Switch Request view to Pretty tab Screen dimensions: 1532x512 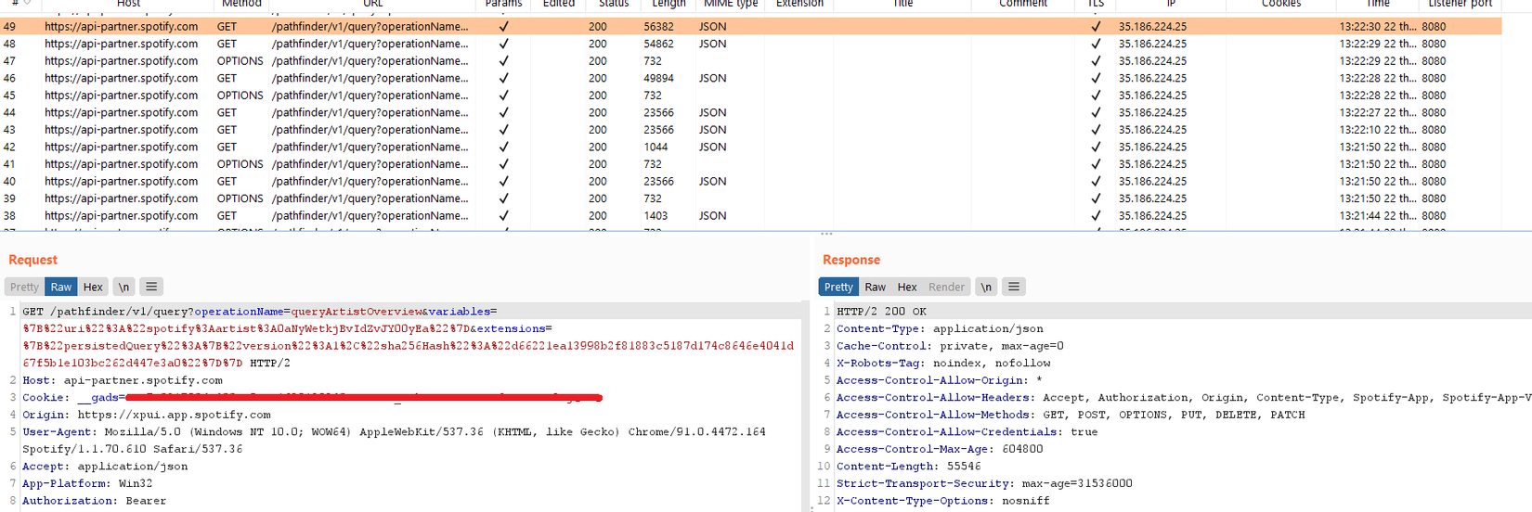[25, 287]
